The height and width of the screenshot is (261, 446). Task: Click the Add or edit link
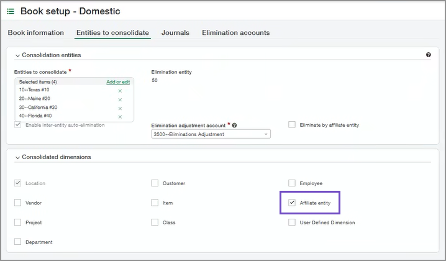pos(118,82)
